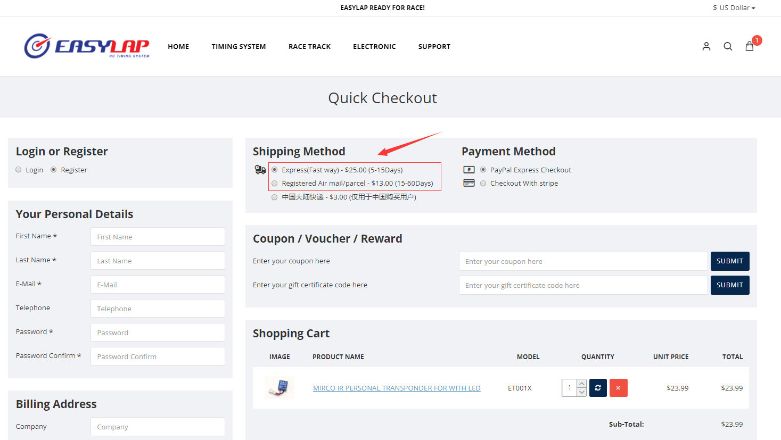781x440 pixels.
Task: Select the Login radio option
Action: (19, 170)
